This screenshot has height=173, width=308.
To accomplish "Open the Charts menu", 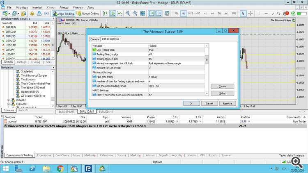I will [51, 7].
